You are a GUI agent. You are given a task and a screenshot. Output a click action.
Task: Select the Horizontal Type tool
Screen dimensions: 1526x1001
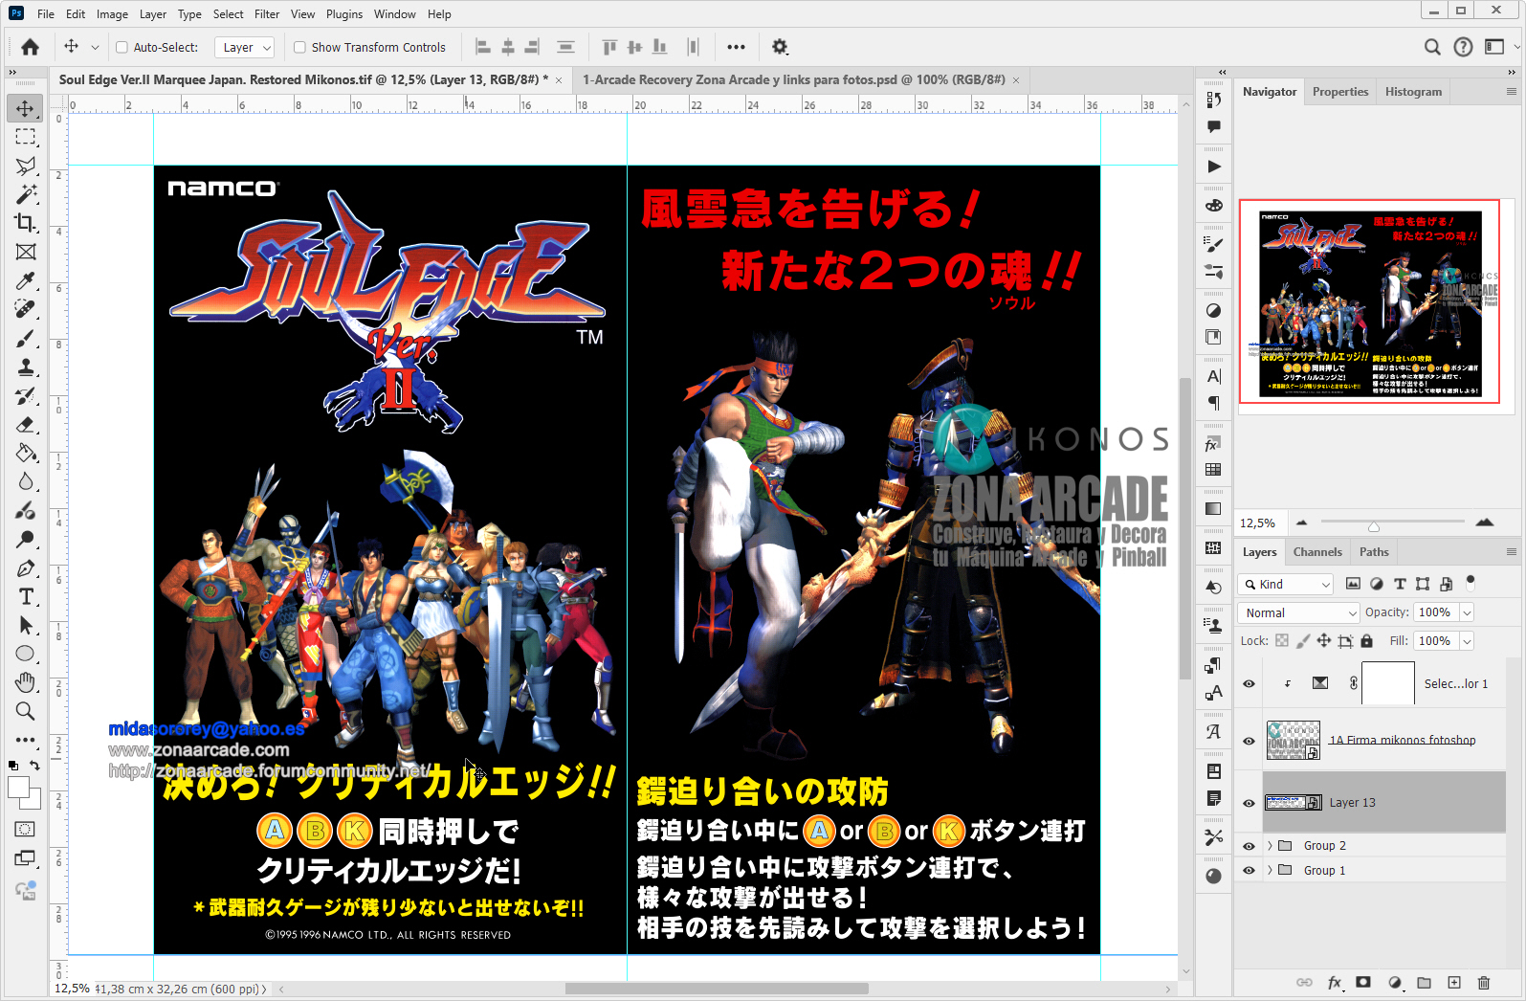click(x=26, y=596)
